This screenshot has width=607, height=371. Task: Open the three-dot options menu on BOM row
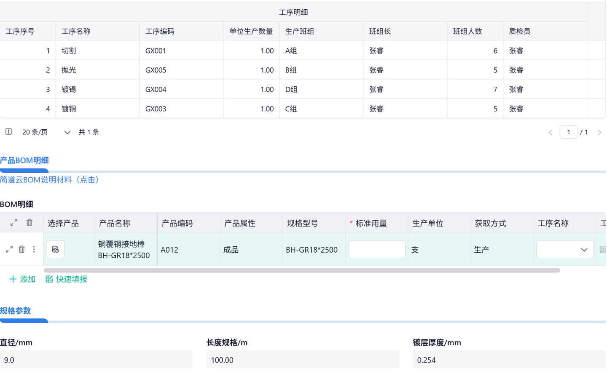(34, 249)
